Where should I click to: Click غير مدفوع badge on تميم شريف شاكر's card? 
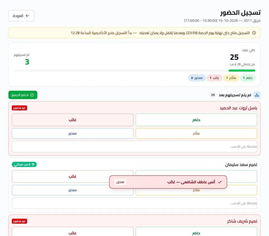coord(19,221)
